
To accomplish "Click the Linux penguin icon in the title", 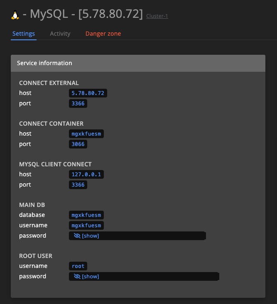I will 15,15.
